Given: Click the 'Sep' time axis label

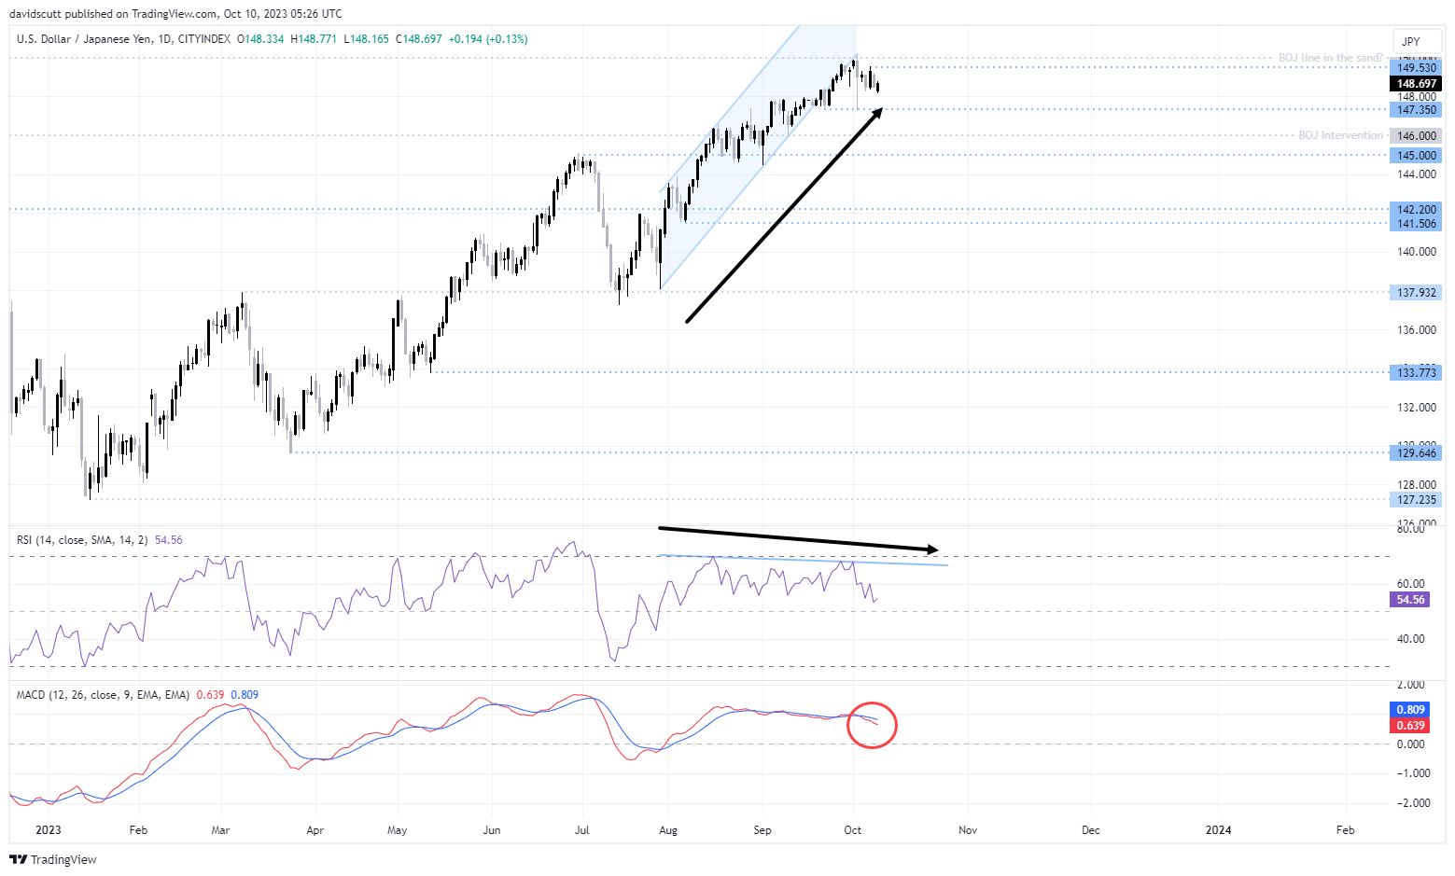Looking at the screenshot, I should coord(762,830).
